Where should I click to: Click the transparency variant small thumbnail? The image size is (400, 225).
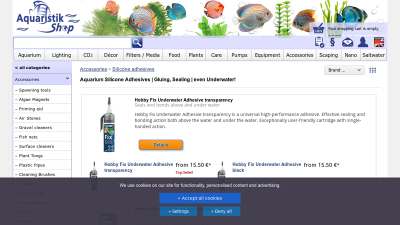pyautogui.click(x=94, y=176)
